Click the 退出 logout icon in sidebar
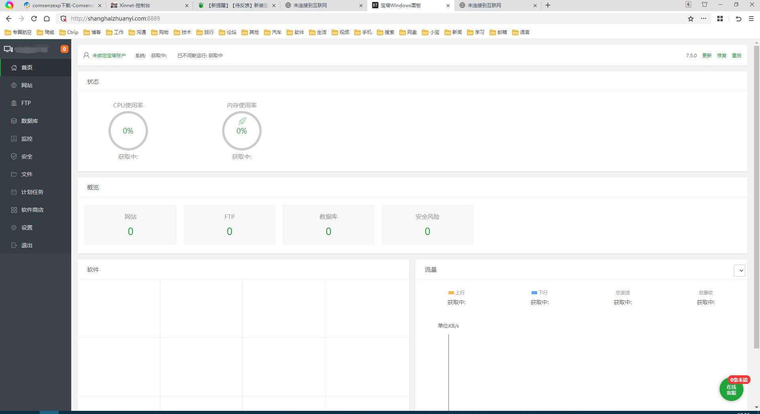The width and height of the screenshot is (760, 414). click(14, 245)
